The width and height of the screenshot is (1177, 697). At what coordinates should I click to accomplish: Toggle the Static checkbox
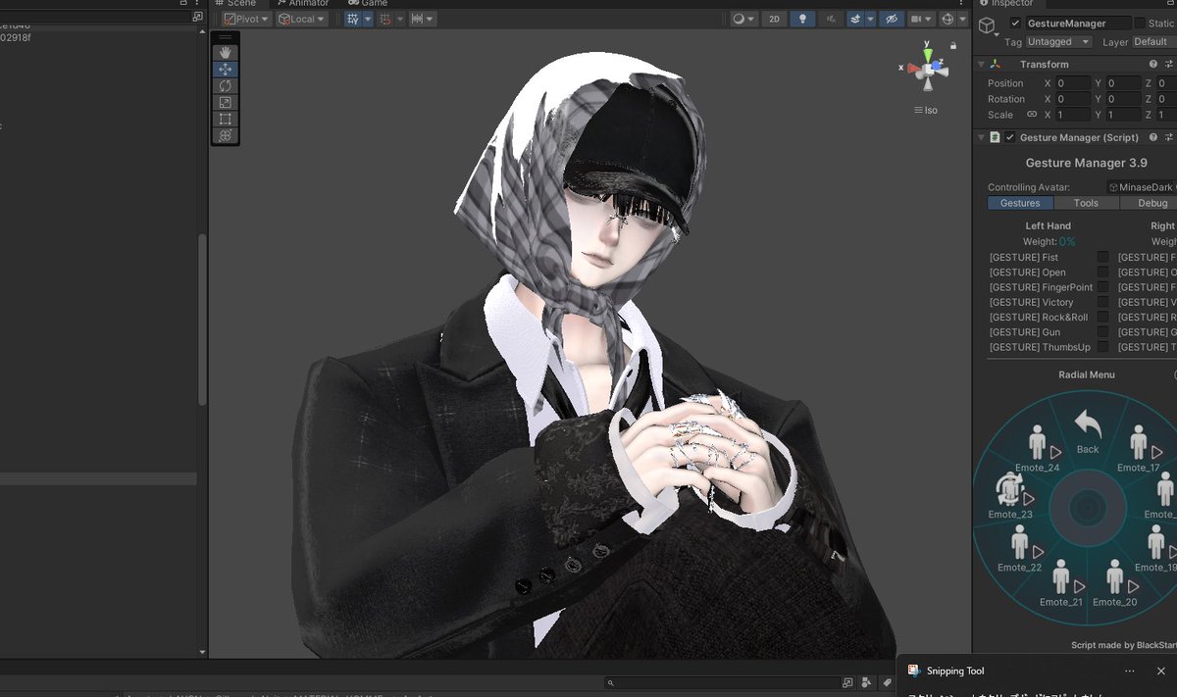click(1140, 23)
